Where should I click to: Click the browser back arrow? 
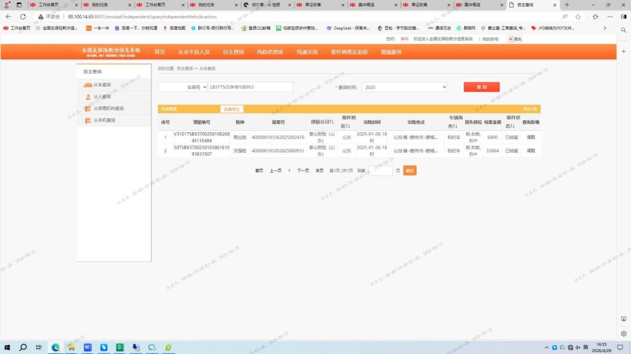pyautogui.click(x=8, y=17)
